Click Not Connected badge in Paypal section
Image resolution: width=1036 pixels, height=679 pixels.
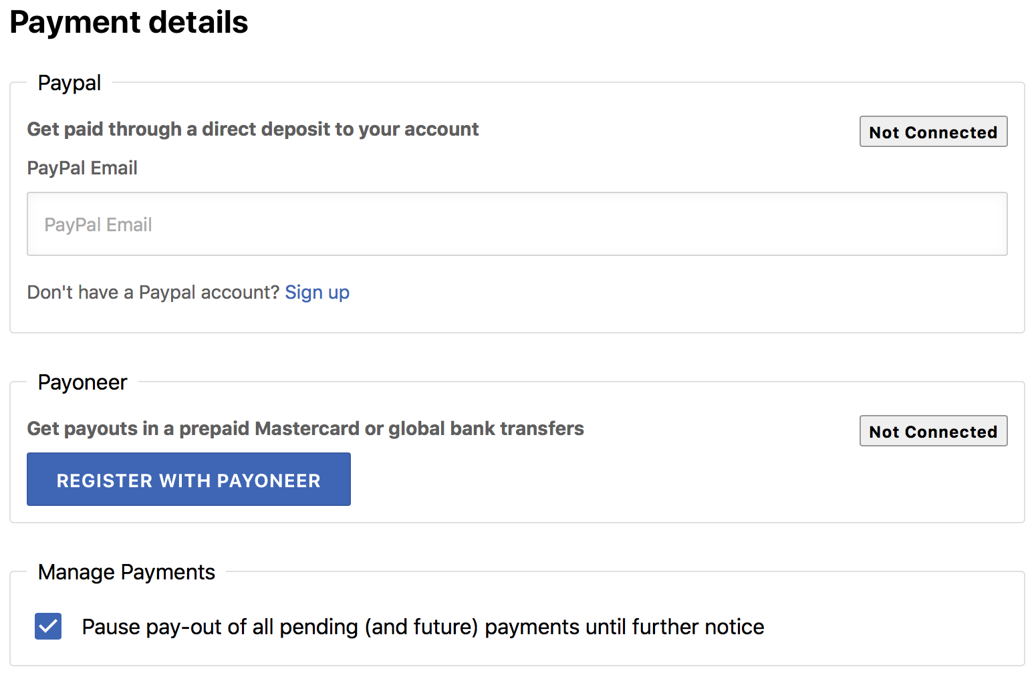933,132
